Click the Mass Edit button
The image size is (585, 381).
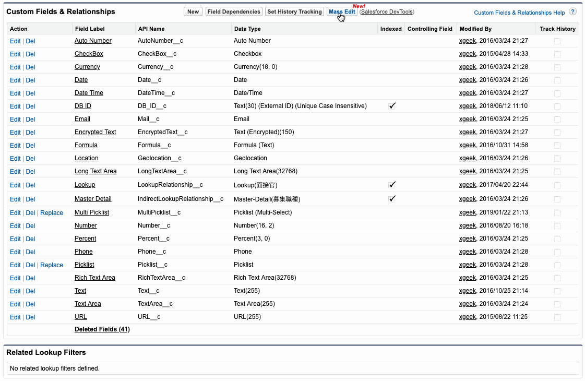[x=342, y=11]
